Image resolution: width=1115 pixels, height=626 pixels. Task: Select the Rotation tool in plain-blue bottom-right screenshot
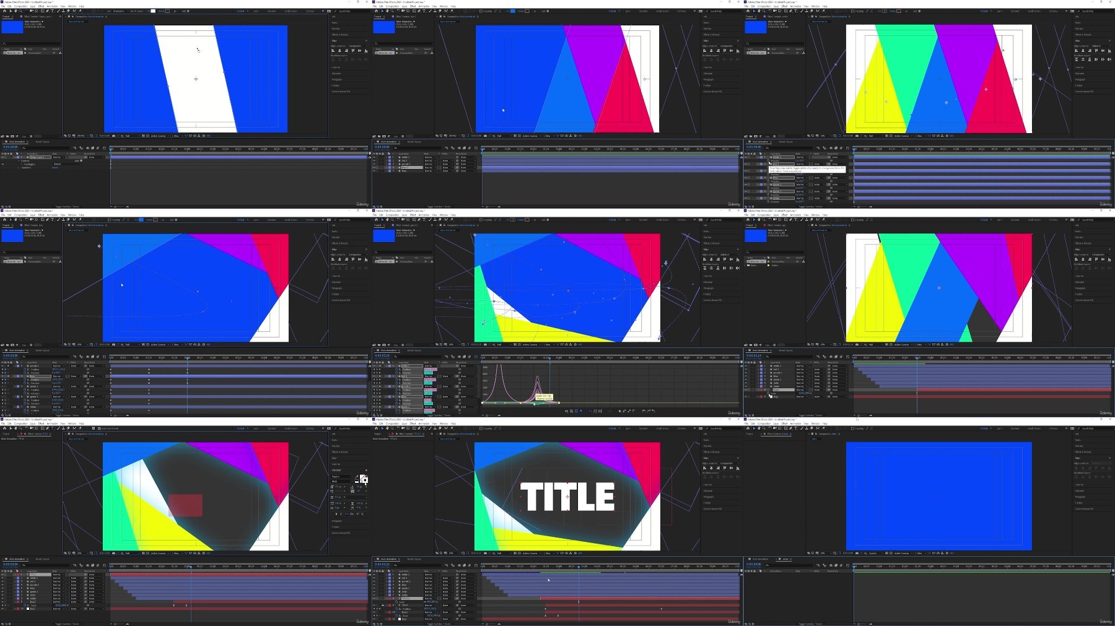(770, 428)
